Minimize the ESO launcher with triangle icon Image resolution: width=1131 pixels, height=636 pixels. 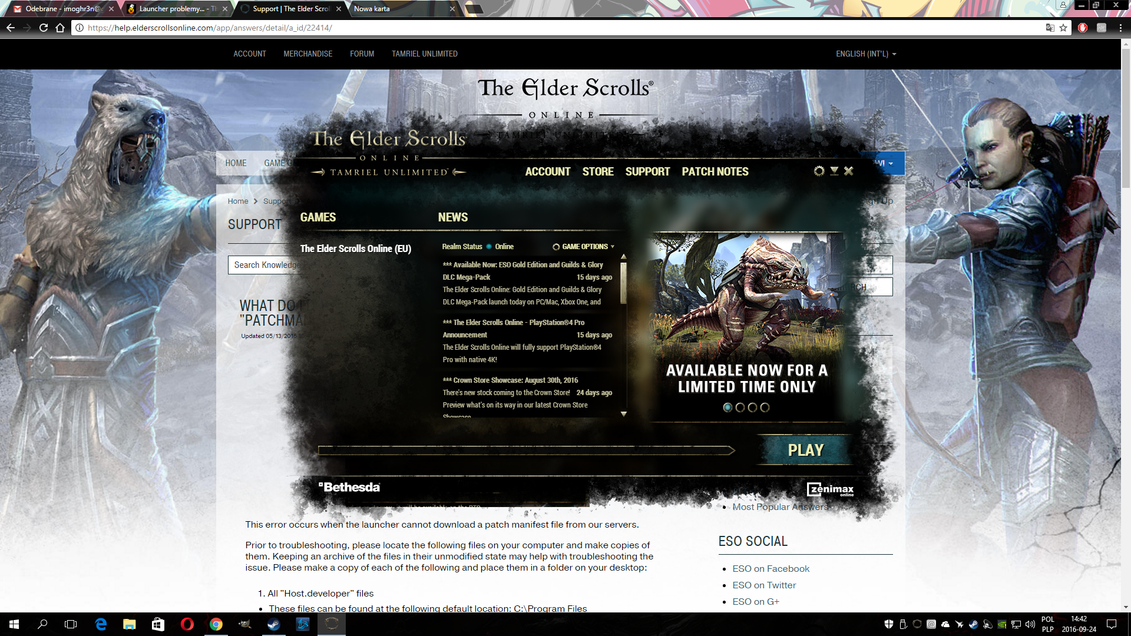tap(834, 171)
